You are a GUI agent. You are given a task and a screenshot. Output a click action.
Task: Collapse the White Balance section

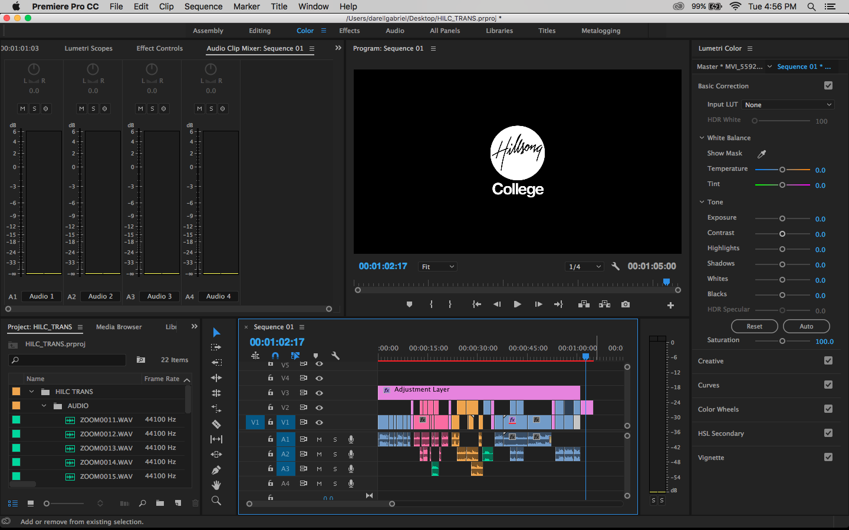pyautogui.click(x=702, y=138)
